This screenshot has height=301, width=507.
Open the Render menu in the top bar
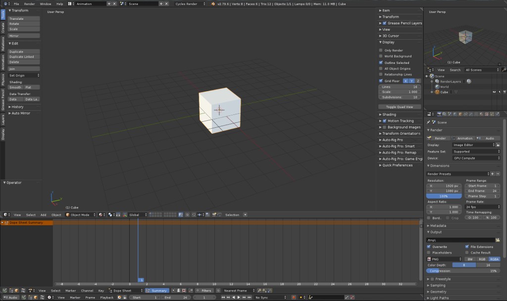[30, 3]
